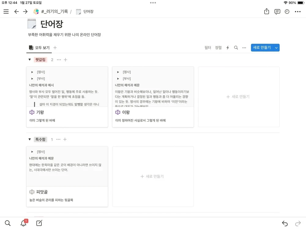Tap the 피맛골 card page icon
This screenshot has height=229, width=306.
coord(32,192)
